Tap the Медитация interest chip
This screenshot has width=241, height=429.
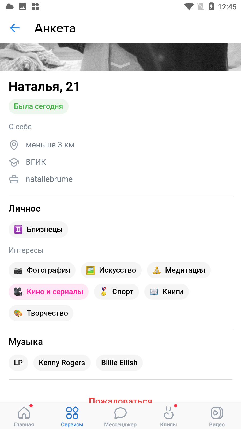coord(179,270)
